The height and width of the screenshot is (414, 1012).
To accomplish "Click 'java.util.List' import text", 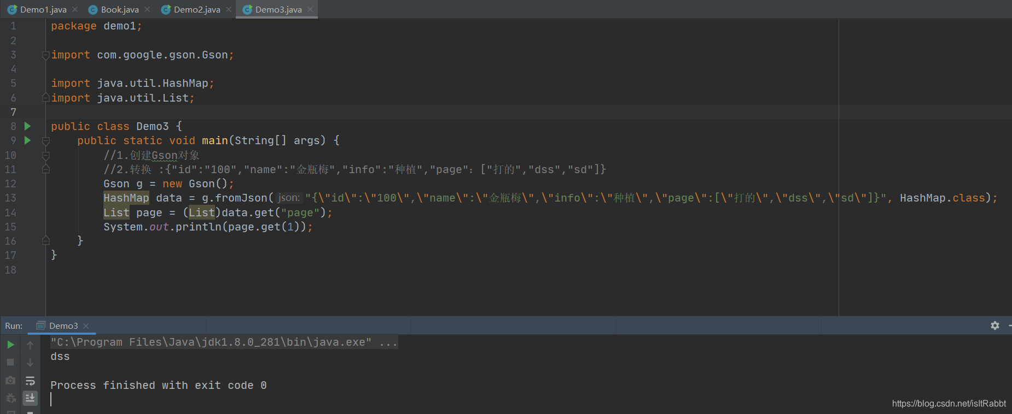I will click(143, 98).
